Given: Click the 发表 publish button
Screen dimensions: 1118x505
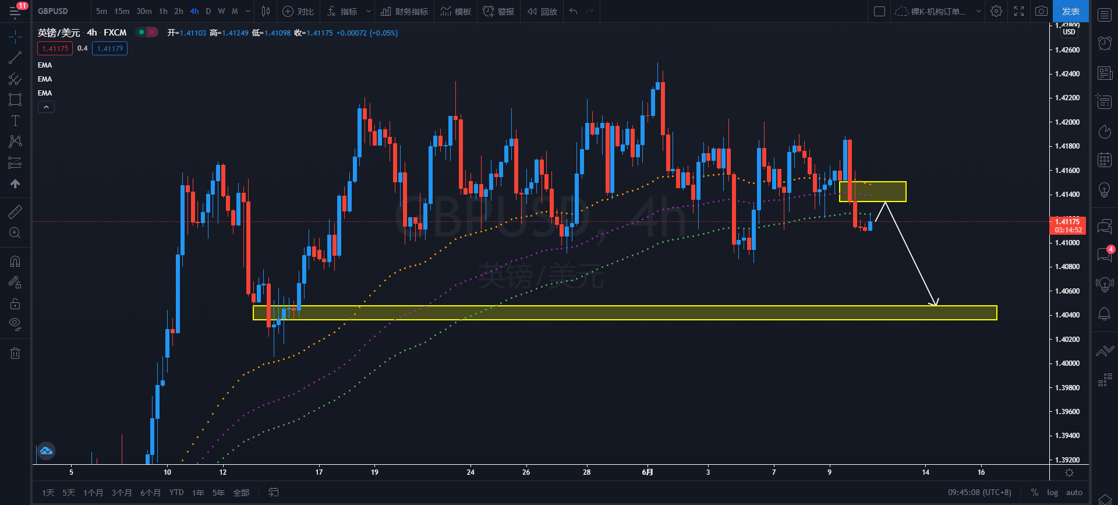Looking at the screenshot, I should [x=1070, y=11].
